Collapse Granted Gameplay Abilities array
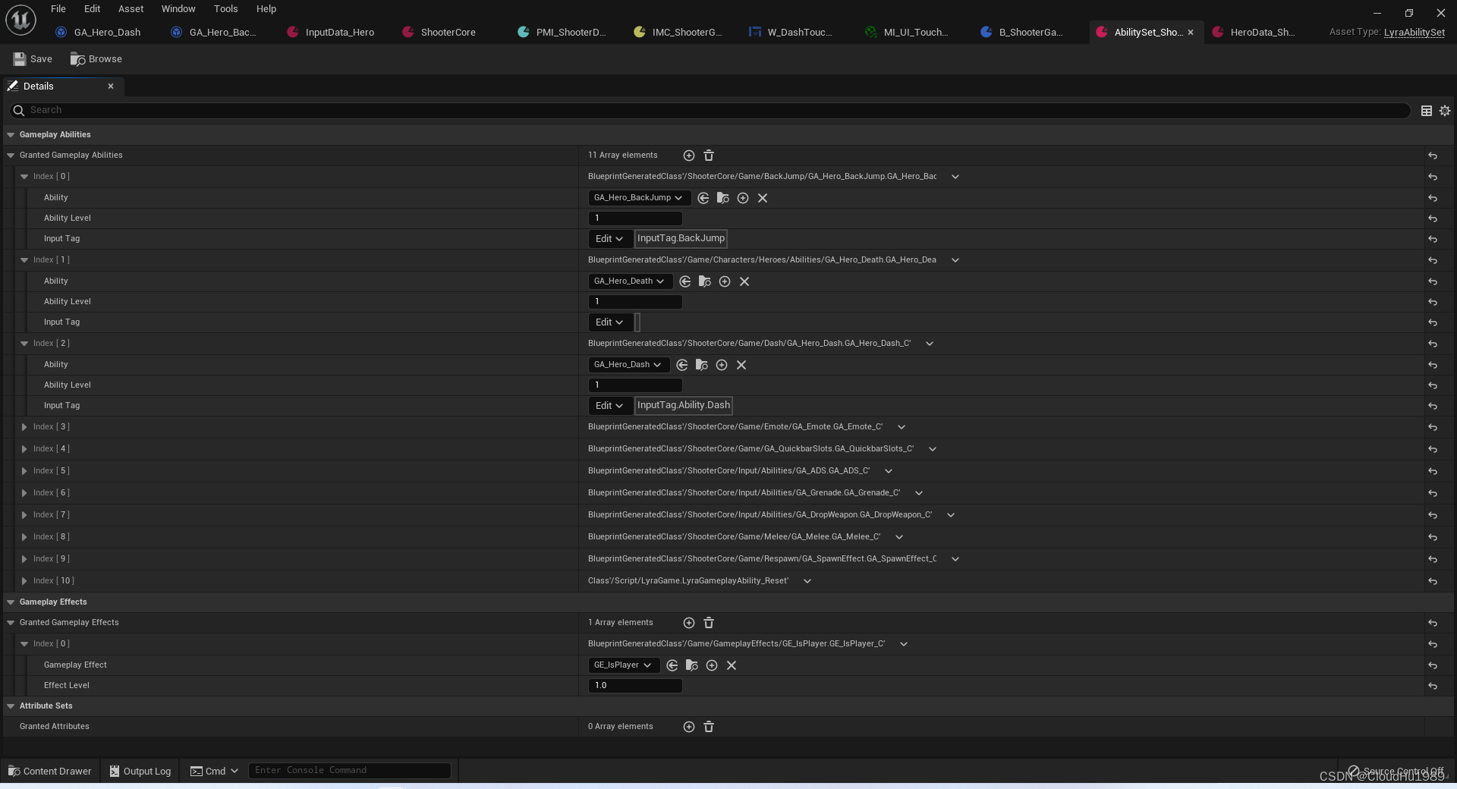The image size is (1457, 789). [x=11, y=156]
